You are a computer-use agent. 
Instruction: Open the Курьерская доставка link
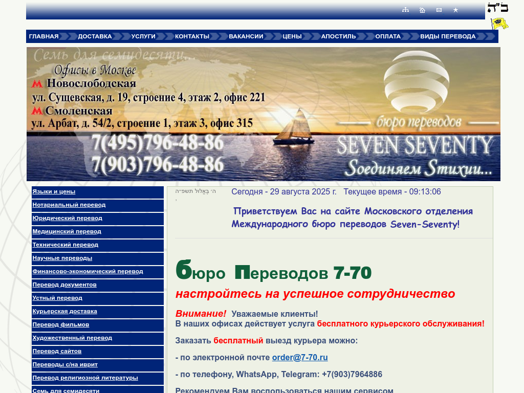[64, 312]
